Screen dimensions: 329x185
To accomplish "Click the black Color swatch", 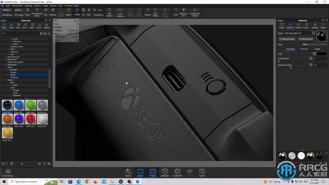I will coord(322,54).
